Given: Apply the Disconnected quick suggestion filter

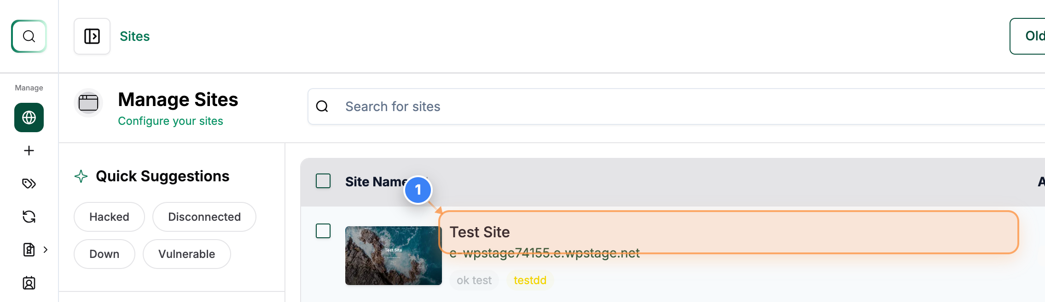Looking at the screenshot, I should tap(204, 217).
